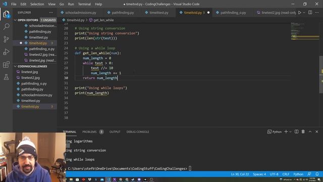323x182 pixels.
Task: Open the feedback icon in status bar
Action: click(x=309, y=174)
